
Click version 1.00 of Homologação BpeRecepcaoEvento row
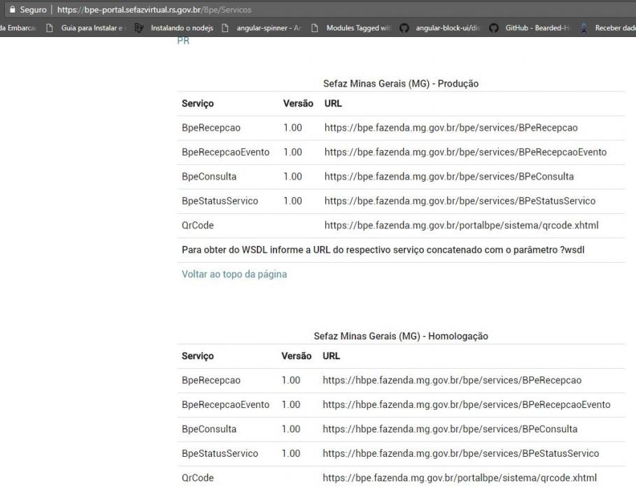pos(291,404)
